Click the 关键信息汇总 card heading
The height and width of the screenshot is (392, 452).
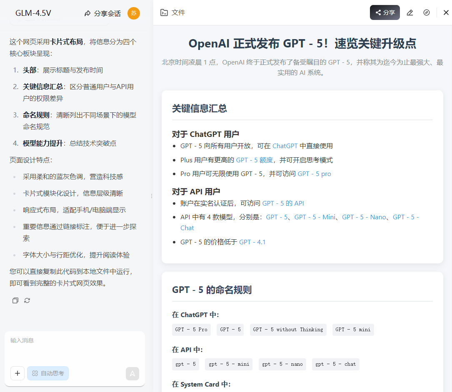pos(200,109)
